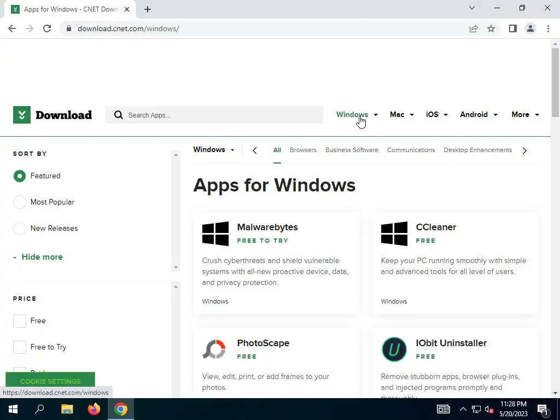Switch to the Communications tab
Image resolution: width=560 pixels, height=420 pixels.
click(411, 150)
